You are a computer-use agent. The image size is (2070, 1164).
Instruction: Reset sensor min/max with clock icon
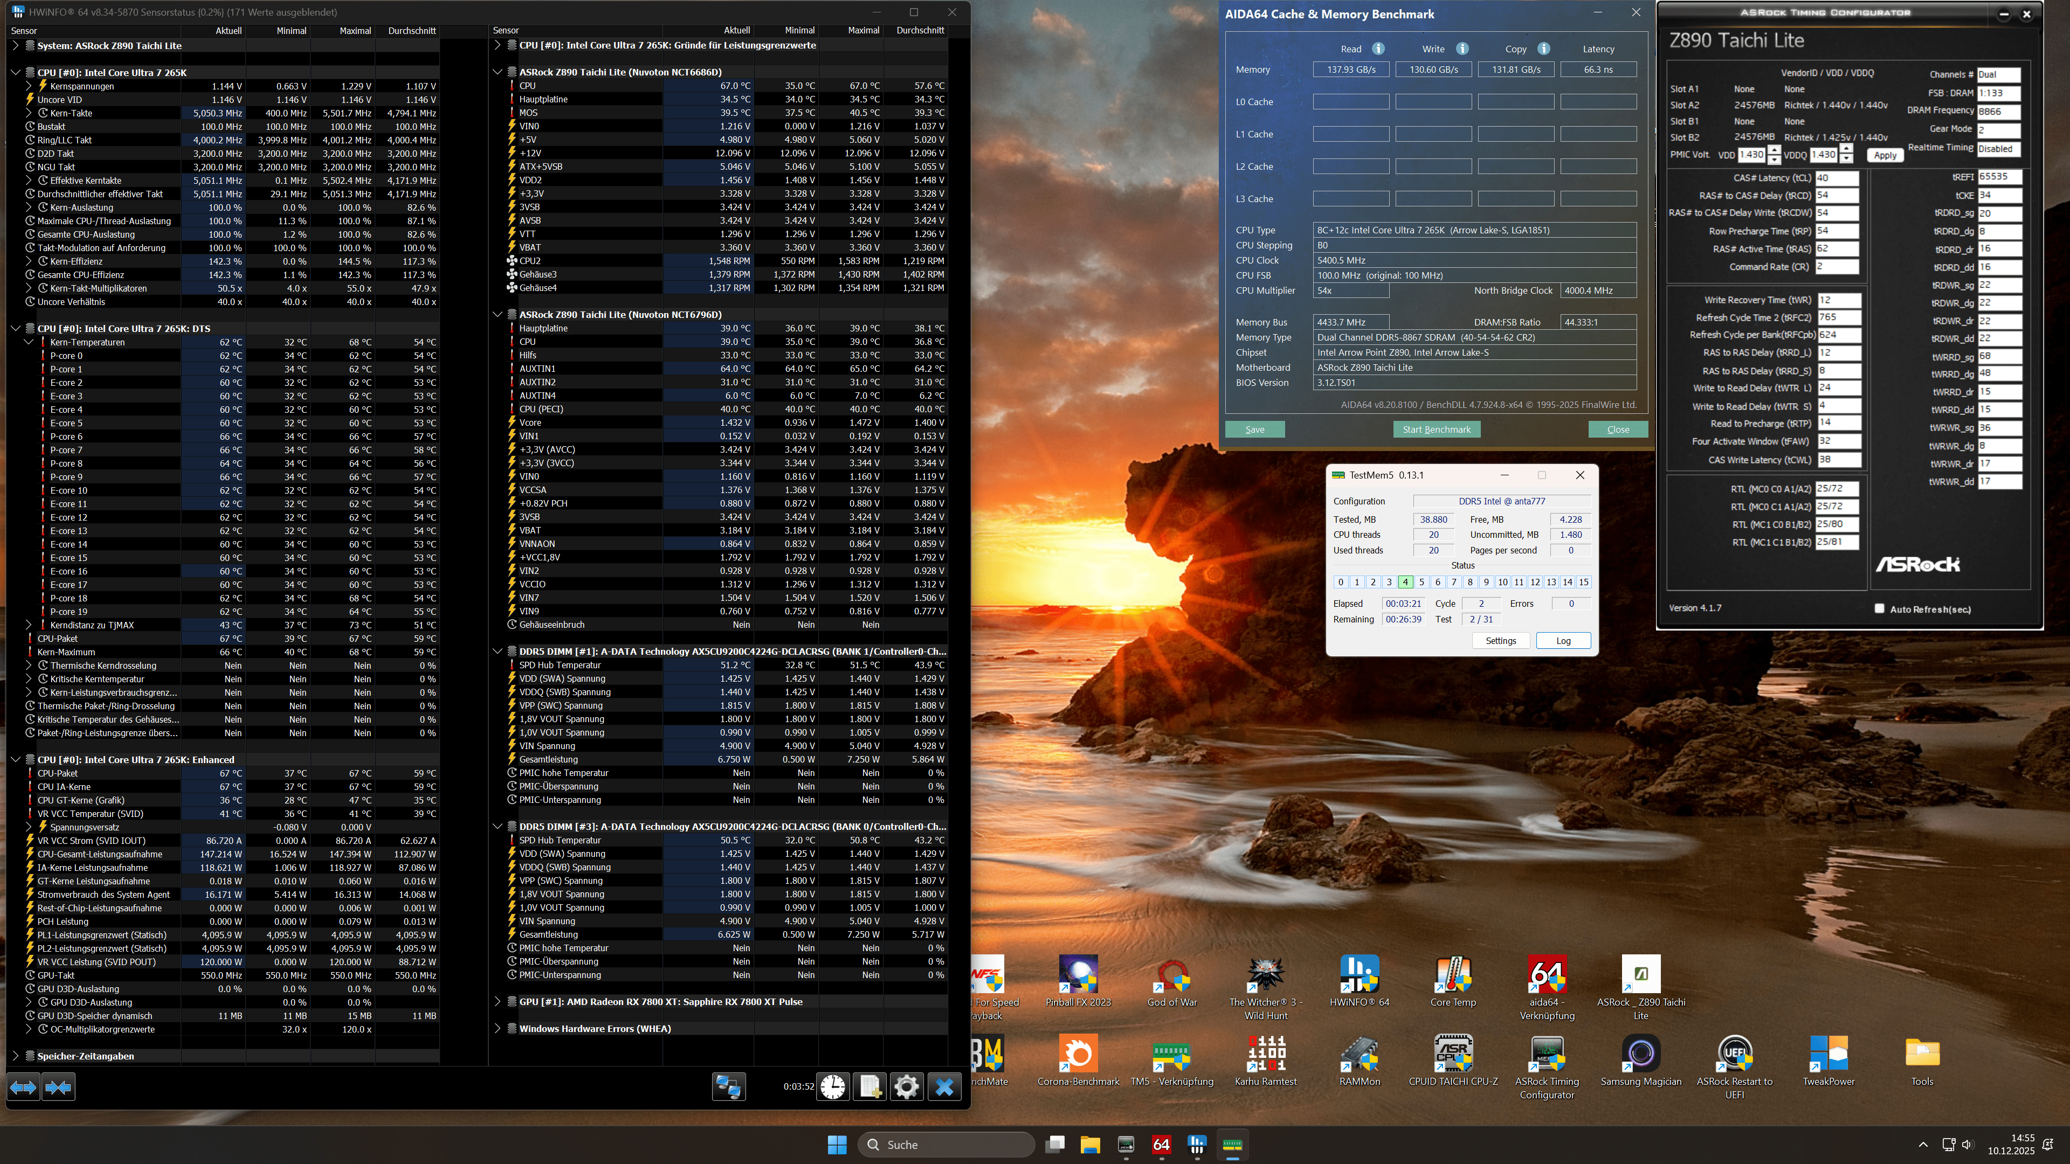(x=833, y=1087)
